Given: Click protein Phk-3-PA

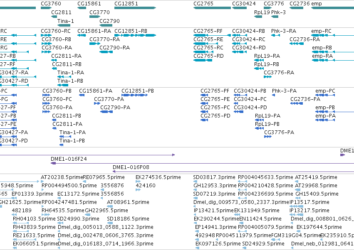Looking at the screenshot, I should point(284,91).
